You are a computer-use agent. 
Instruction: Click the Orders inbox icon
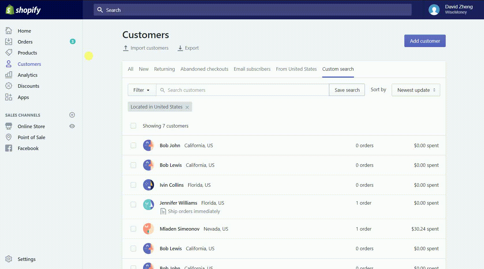[x=9, y=42]
